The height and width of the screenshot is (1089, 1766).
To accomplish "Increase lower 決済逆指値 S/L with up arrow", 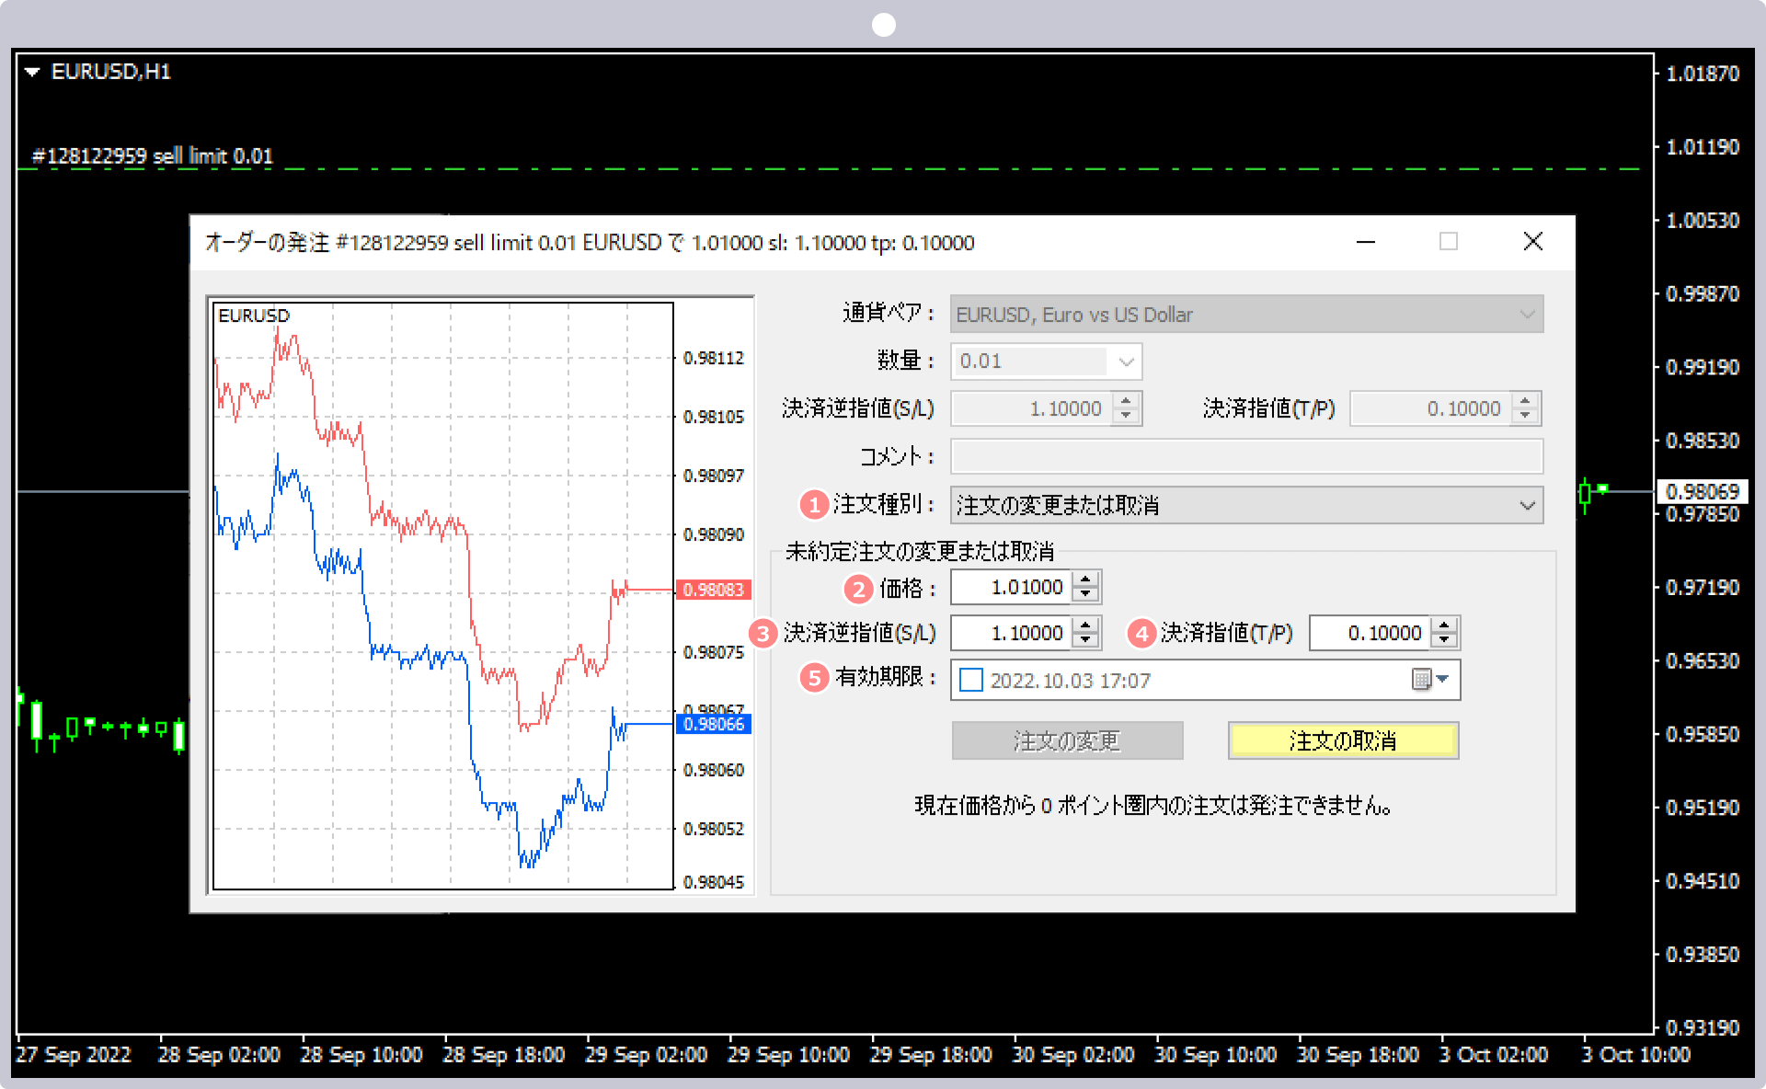I will [x=1086, y=625].
